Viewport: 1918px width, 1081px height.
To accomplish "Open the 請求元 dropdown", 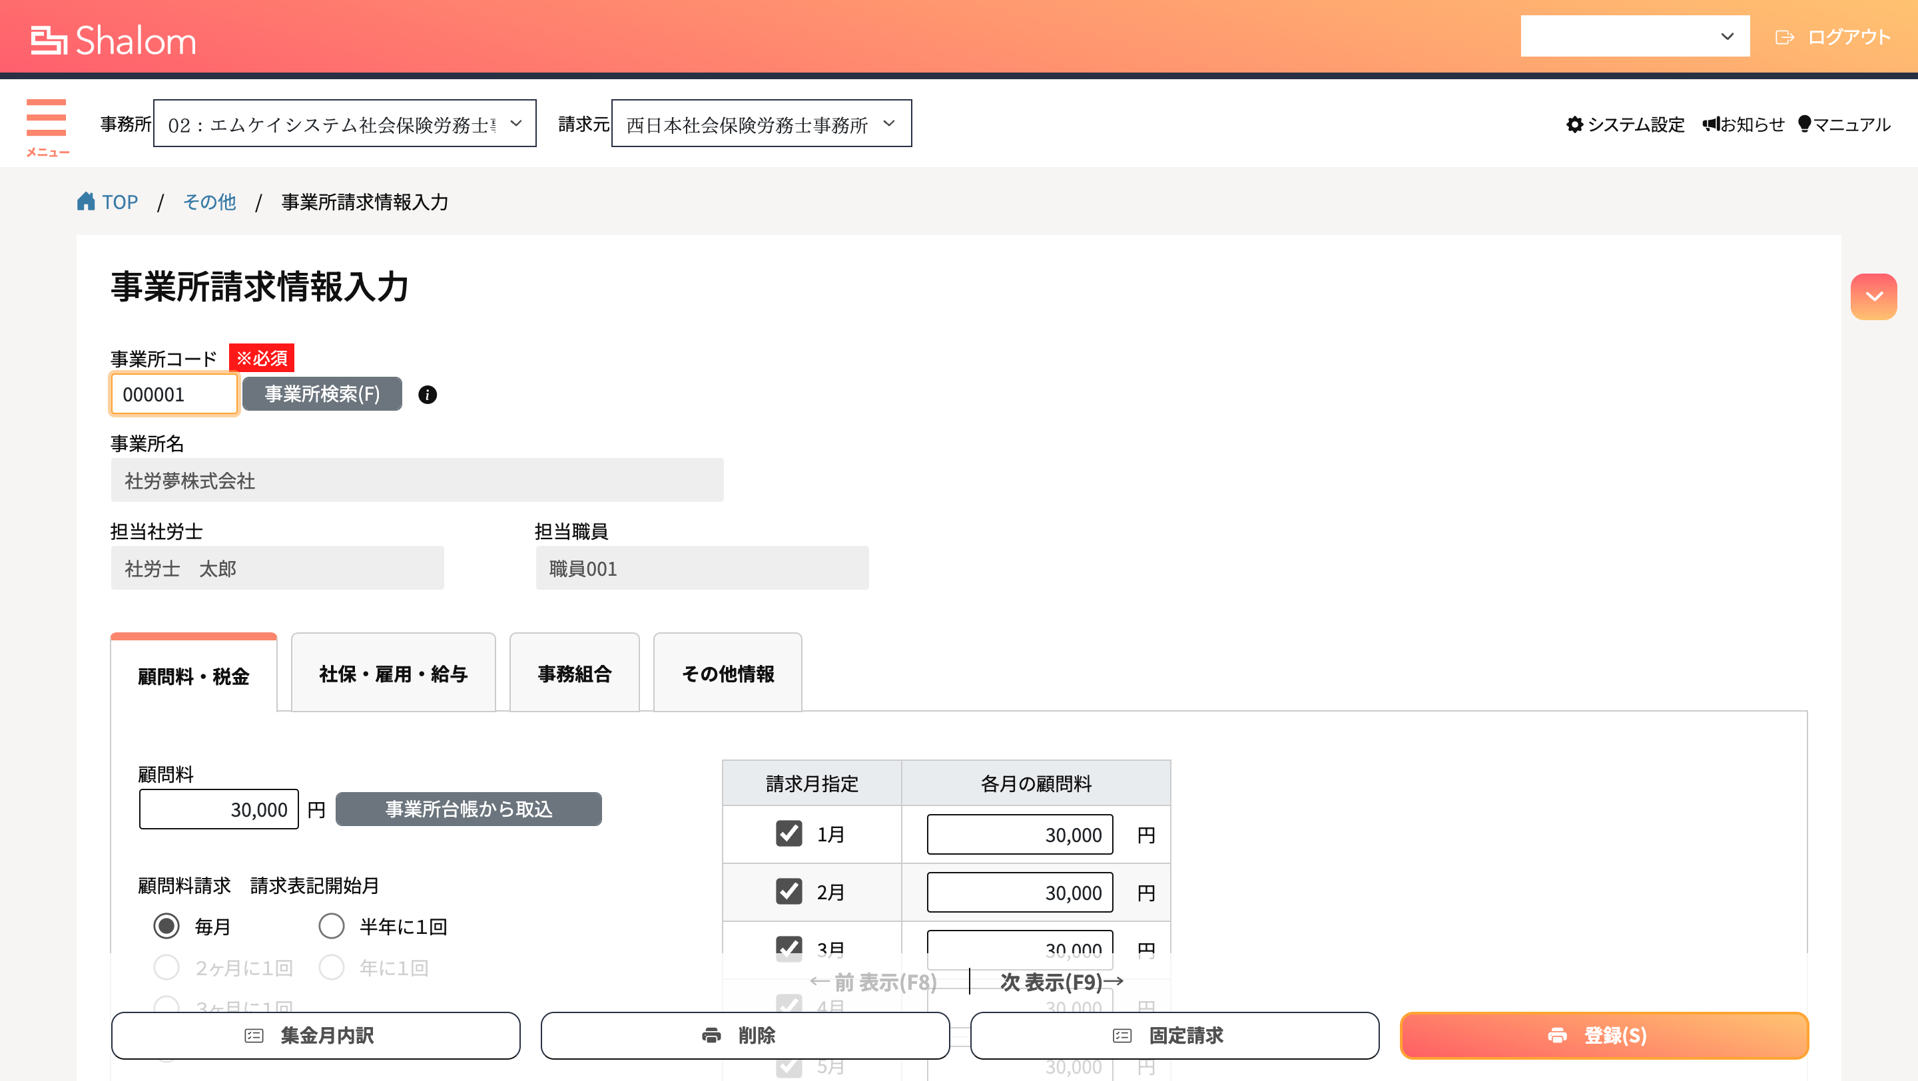I will [x=761, y=124].
